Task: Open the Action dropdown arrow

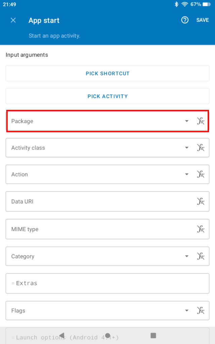Action: point(187,174)
